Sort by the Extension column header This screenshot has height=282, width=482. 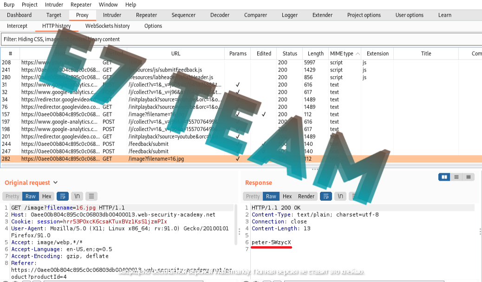click(378, 53)
